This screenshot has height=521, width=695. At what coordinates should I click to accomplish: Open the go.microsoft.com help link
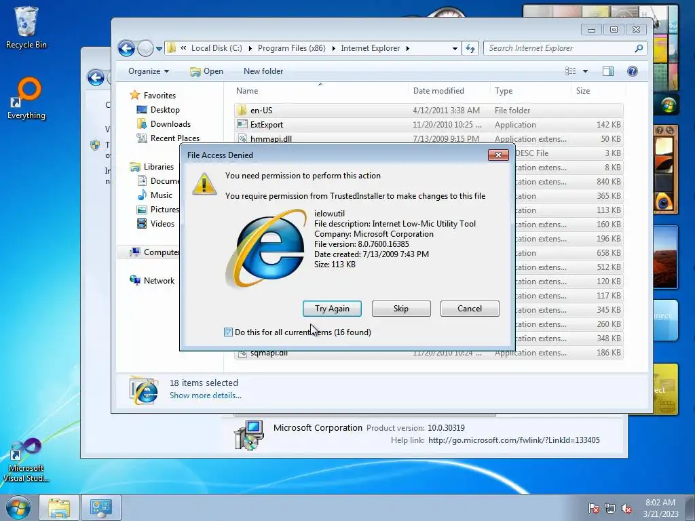(x=514, y=440)
